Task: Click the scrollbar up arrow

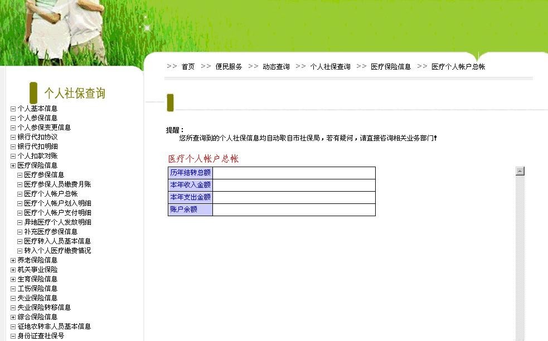Action: (520, 170)
